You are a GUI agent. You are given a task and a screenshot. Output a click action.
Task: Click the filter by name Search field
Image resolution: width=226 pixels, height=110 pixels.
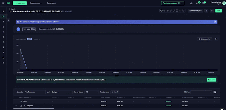pos(115,92)
